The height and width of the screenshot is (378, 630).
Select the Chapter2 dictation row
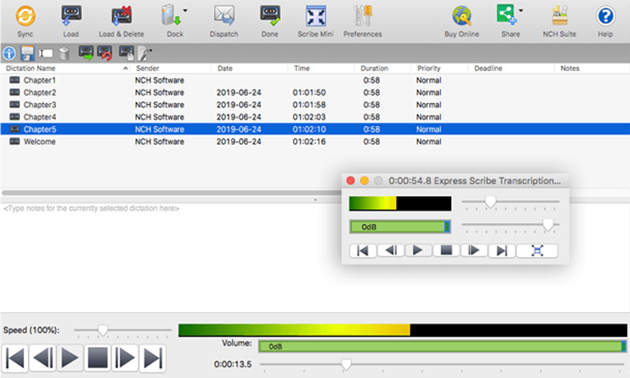click(x=315, y=93)
